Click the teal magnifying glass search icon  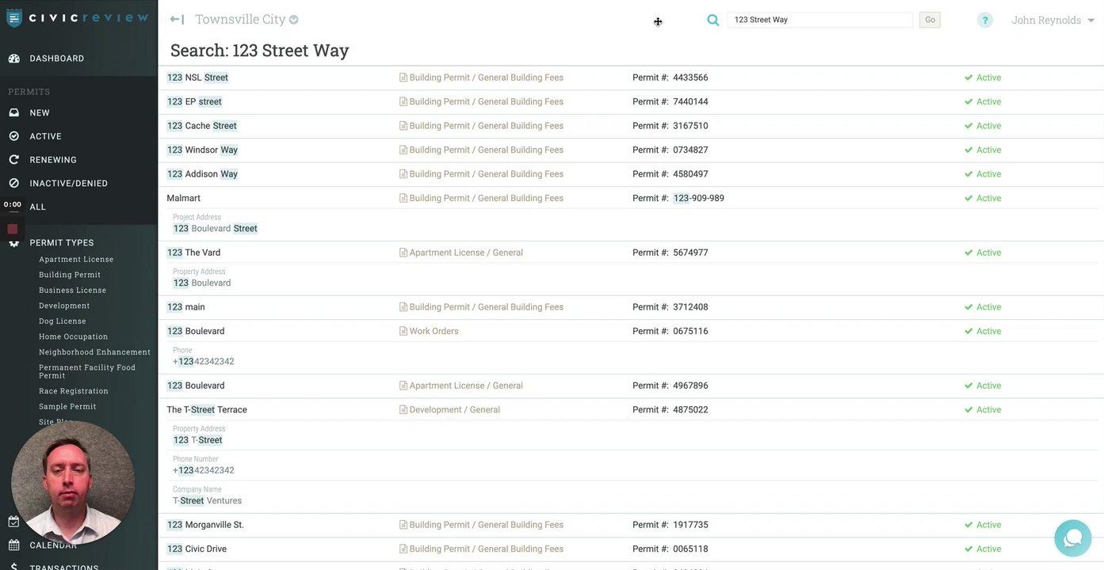[x=713, y=20]
